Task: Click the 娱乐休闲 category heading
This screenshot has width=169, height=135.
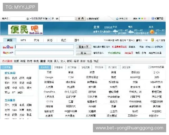Action: 10,73
